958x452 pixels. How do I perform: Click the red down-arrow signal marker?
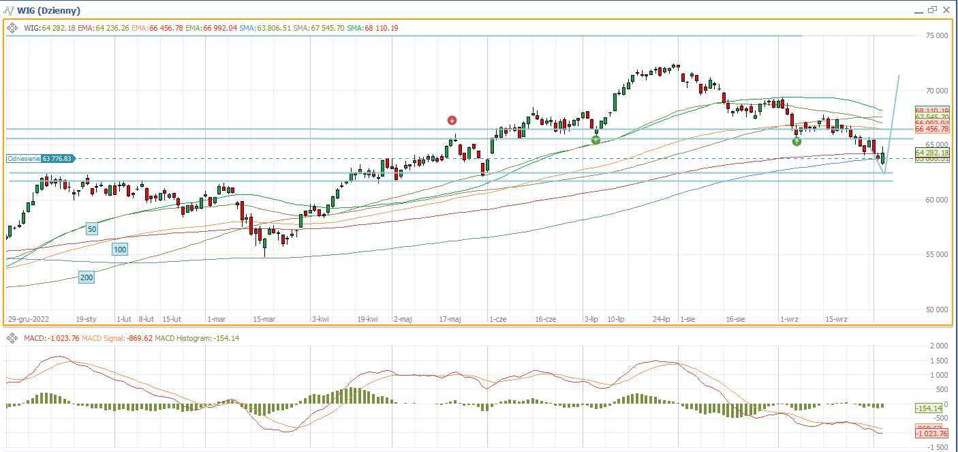point(452,120)
